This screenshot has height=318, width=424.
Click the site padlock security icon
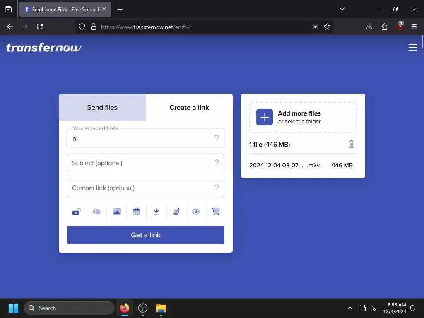94,26
